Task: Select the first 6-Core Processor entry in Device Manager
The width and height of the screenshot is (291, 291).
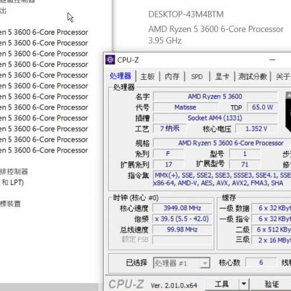Action: [x=44, y=32]
